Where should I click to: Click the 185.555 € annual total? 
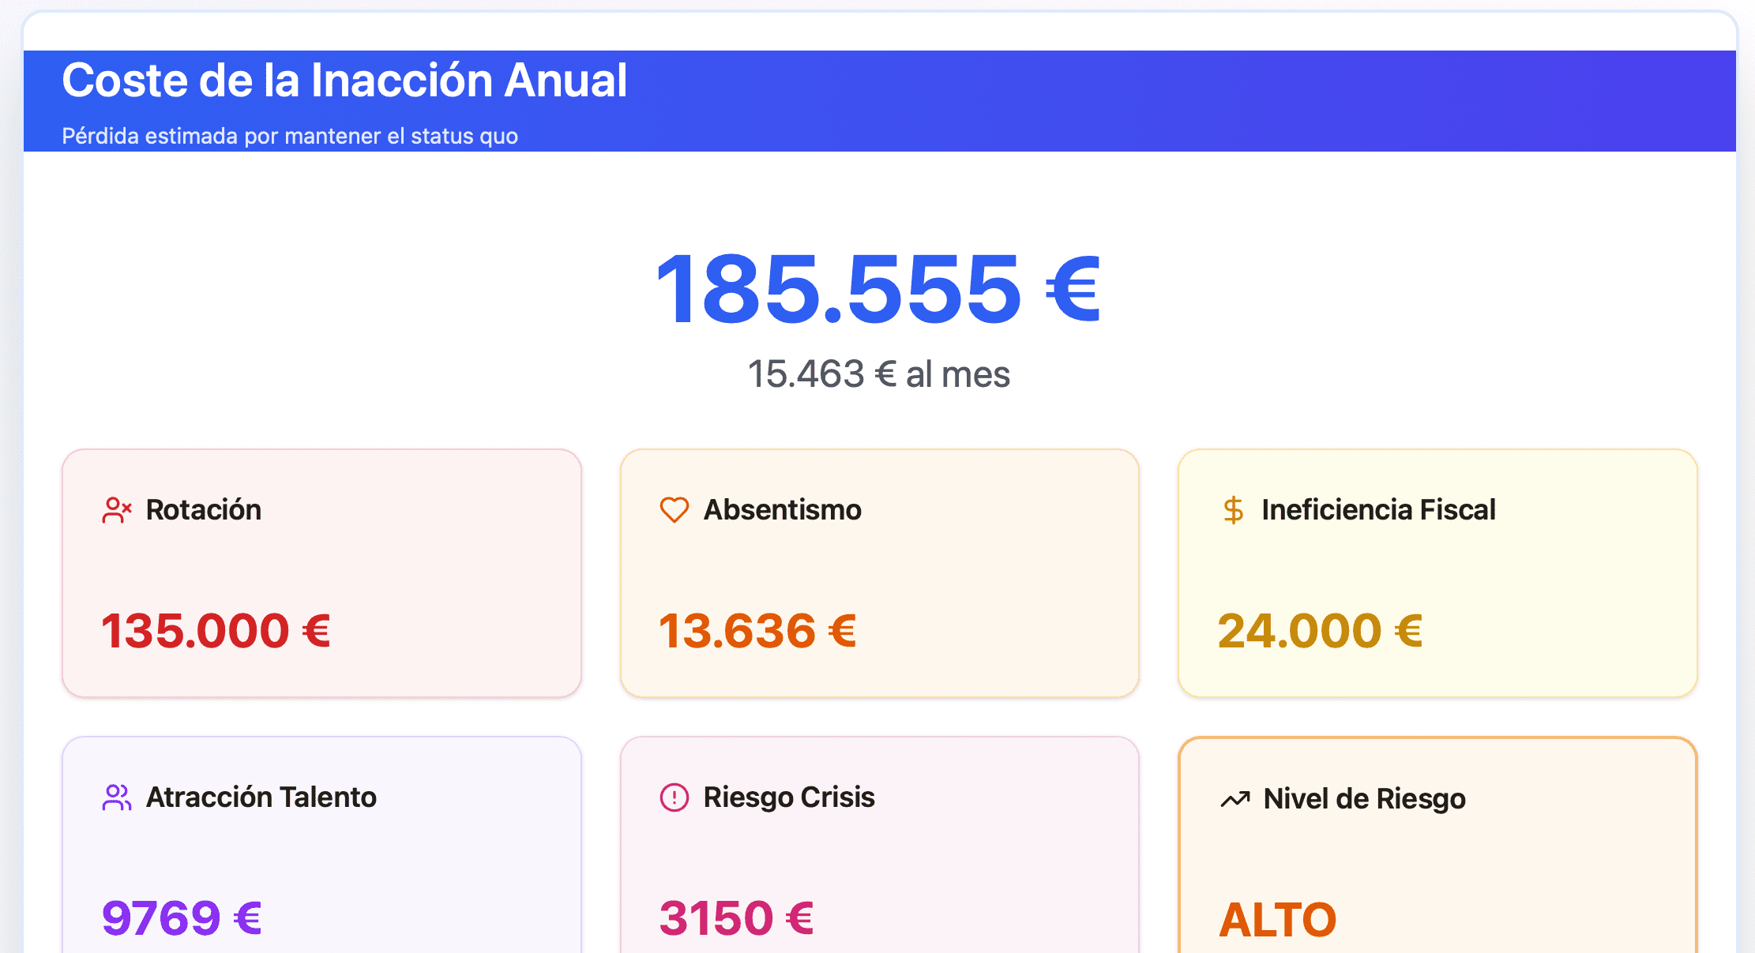(x=878, y=289)
